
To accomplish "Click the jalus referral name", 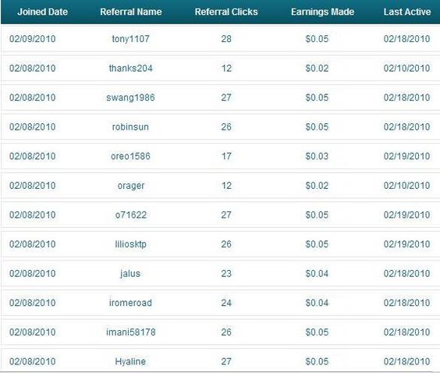I will 130,274.
